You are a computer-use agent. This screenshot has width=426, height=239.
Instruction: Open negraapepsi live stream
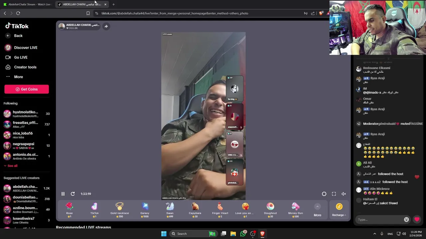pyautogui.click(x=27, y=146)
